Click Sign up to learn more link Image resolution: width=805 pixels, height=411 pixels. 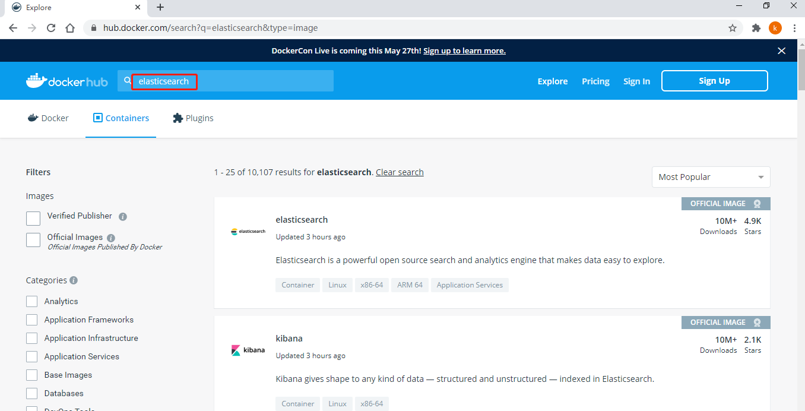pos(464,50)
